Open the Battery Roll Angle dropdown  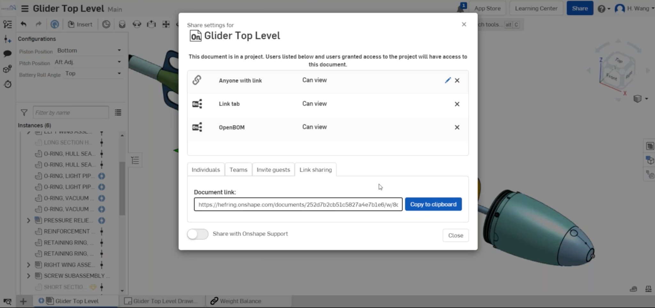click(x=93, y=74)
